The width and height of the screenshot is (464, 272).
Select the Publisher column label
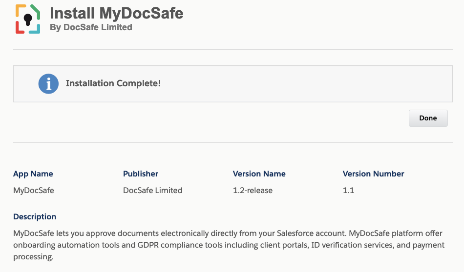tap(141, 174)
